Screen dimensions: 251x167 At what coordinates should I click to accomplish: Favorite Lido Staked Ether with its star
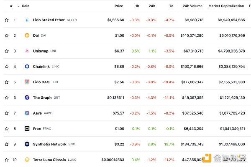tap(7, 20)
